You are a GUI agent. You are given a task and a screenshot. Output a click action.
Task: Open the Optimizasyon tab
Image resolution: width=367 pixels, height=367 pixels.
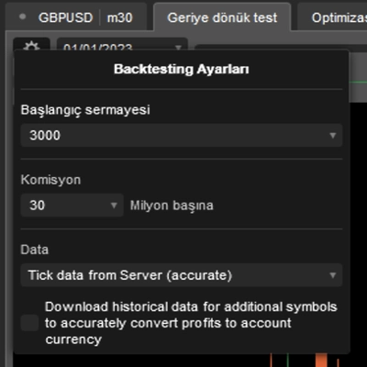click(x=333, y=17)
